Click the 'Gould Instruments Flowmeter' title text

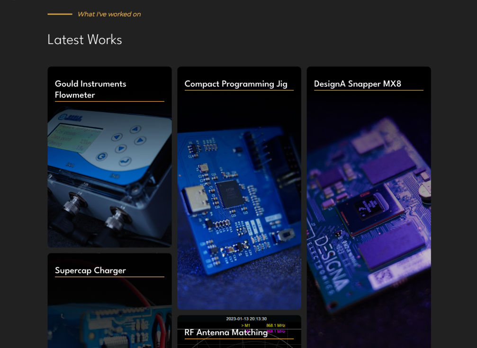pyautogui.click(x=90, y=89)
